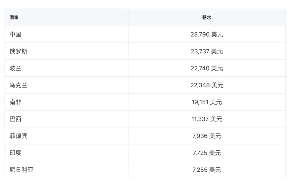Viewport: 289px width, 188px height.
Task: Click the 19,151 美元 salary value
Action: click(207, 102)
